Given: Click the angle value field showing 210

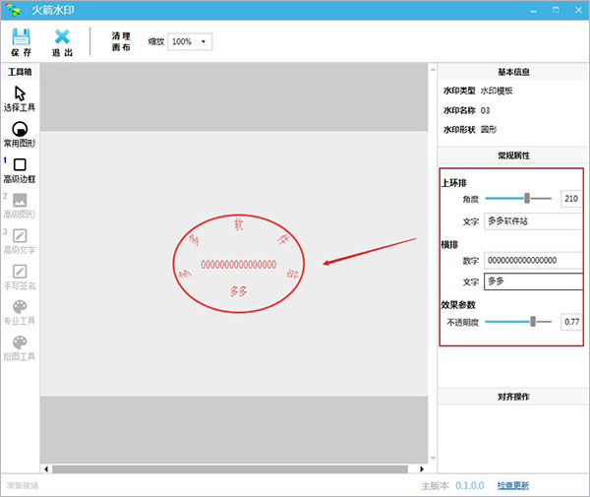Looking at the screenshot, I should click(571, 199).
